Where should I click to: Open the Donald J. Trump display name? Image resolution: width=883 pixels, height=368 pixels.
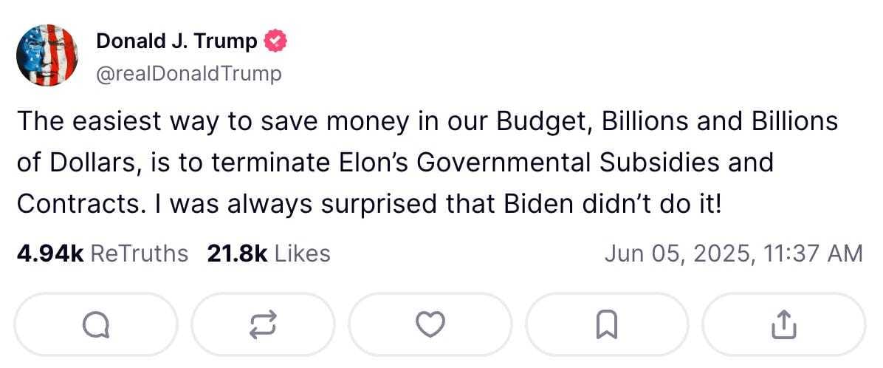tap(176, 42)
